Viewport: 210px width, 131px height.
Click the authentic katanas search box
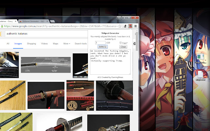(x=46, y=34)
